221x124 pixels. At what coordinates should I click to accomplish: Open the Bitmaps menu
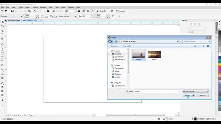(x=43, y=7)
